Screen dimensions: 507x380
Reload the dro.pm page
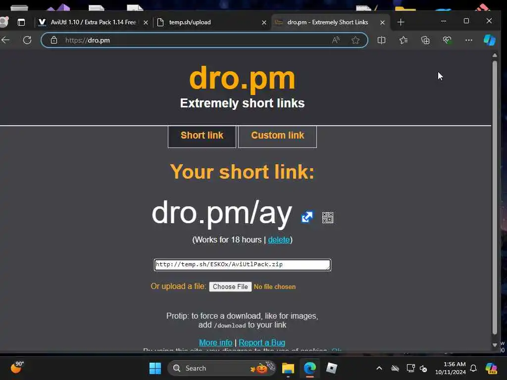pos(27,40)
